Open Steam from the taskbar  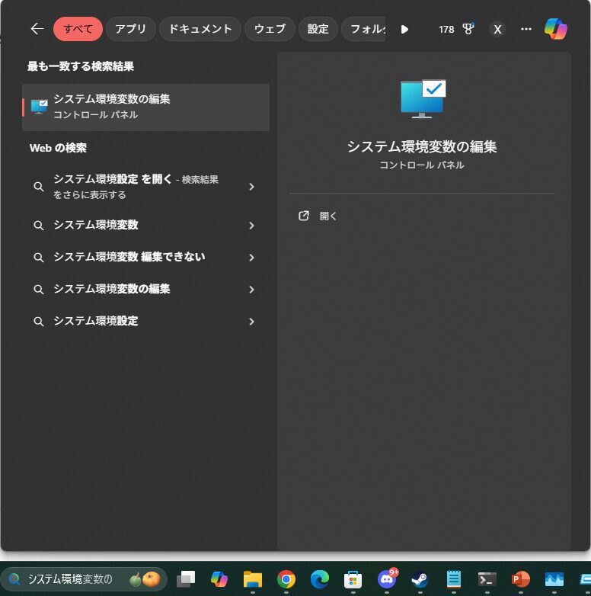click(x=420, y=579)
